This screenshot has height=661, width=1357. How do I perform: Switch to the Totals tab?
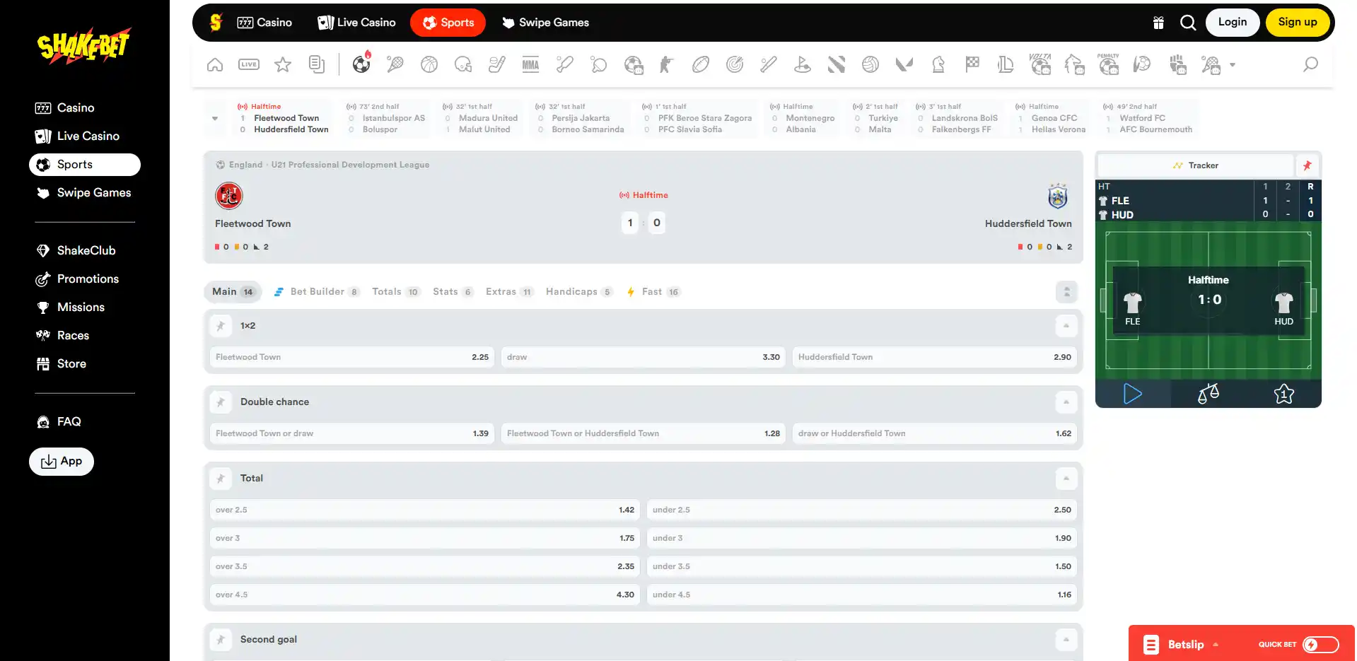pos(396,292)
